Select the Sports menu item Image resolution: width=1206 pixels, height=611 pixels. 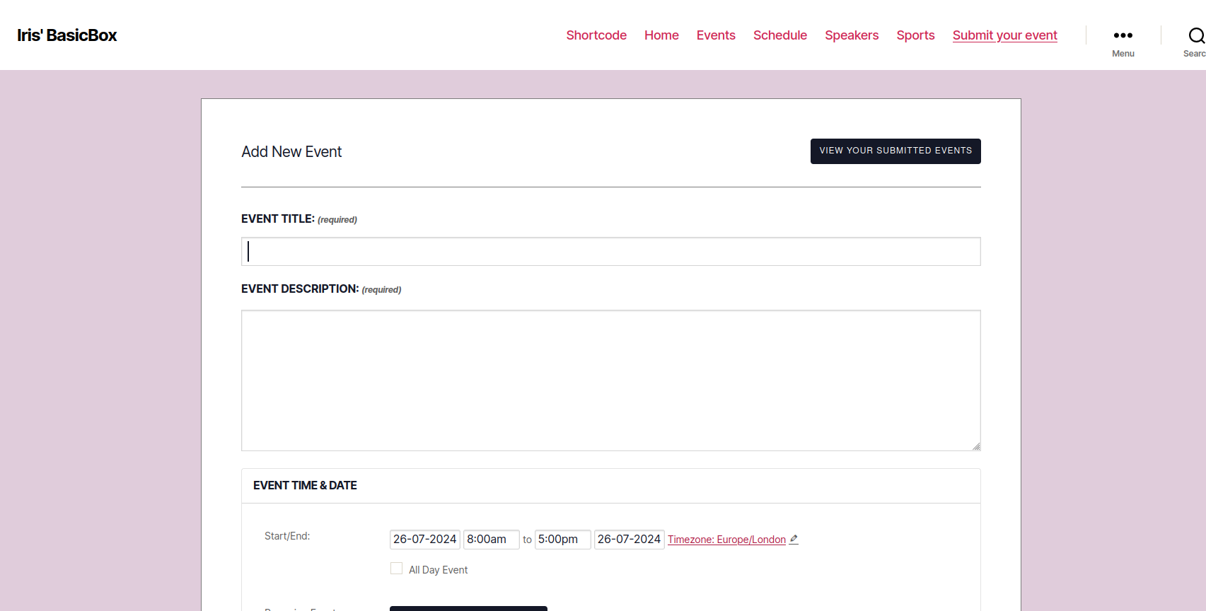915,35
